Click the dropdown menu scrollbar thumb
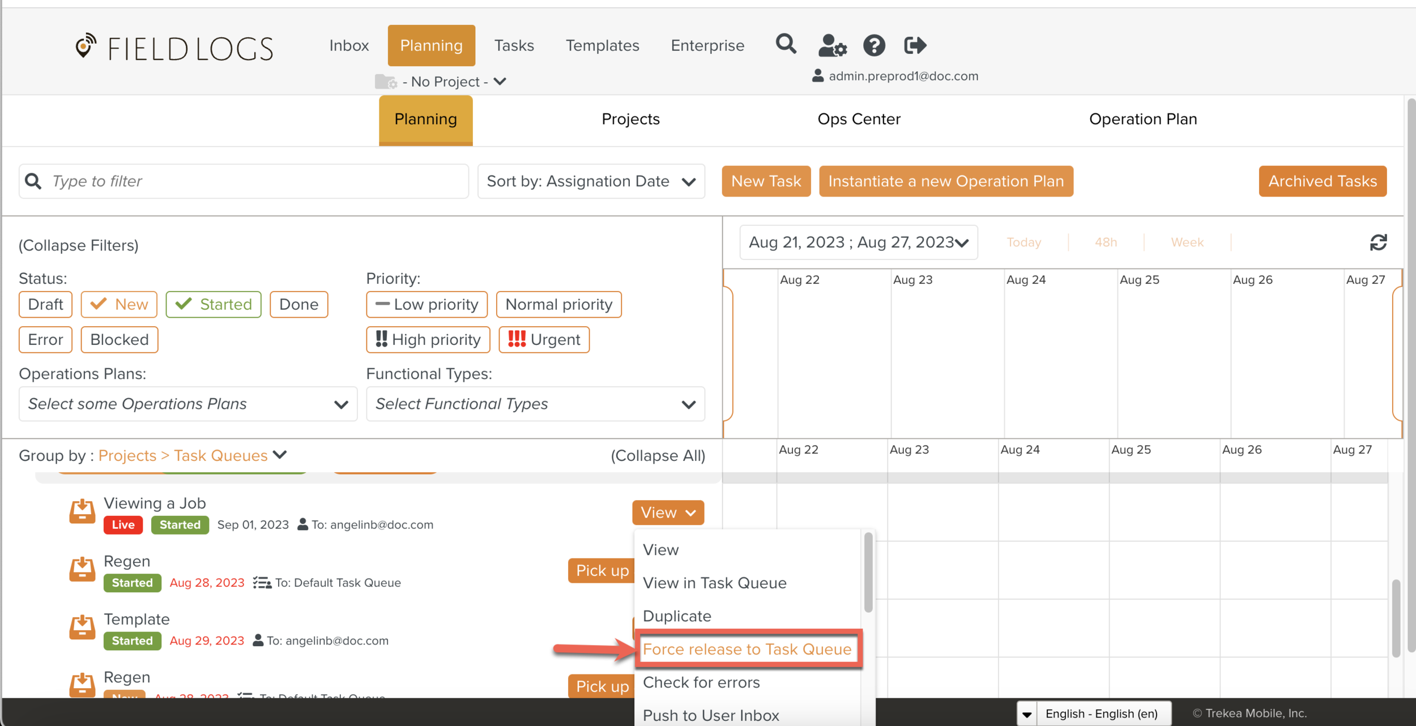 pos(868,572)
